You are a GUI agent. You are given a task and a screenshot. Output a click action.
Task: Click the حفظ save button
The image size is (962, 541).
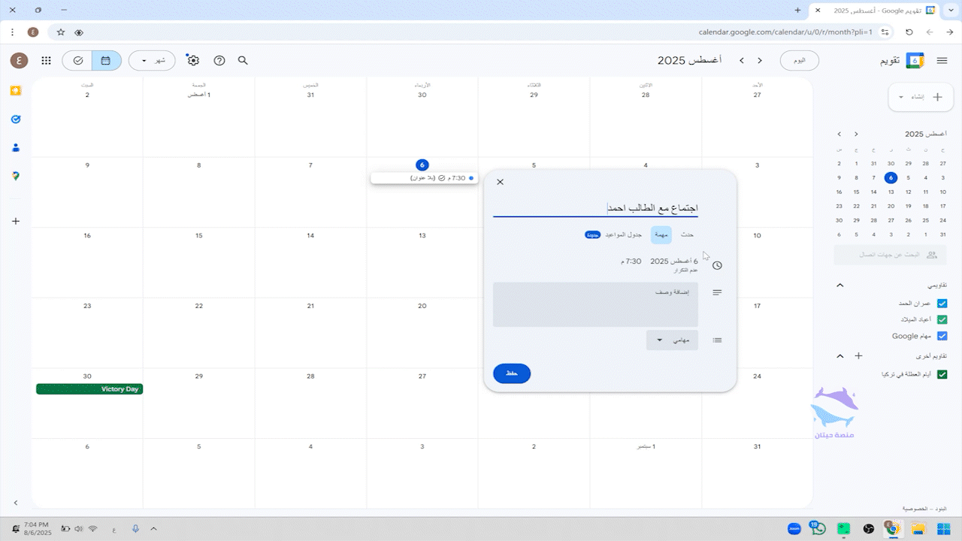point(512,373)
